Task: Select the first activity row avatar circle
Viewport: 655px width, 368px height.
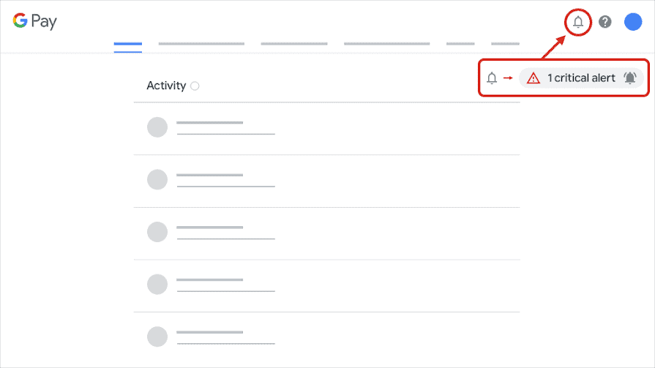Action: point(157,127)
